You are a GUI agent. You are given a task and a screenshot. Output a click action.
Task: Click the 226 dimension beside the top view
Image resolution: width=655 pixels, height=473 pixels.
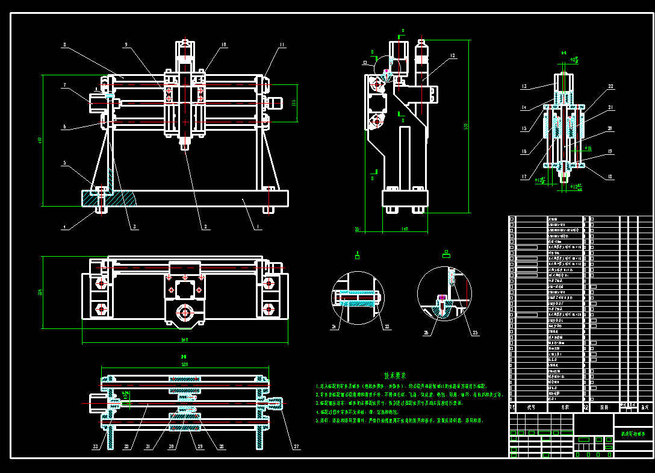[40, 292]
